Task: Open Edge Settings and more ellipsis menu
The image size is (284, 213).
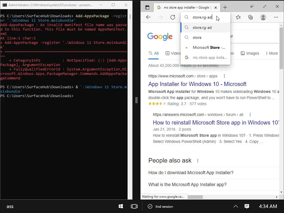Action: pos(276,17)
